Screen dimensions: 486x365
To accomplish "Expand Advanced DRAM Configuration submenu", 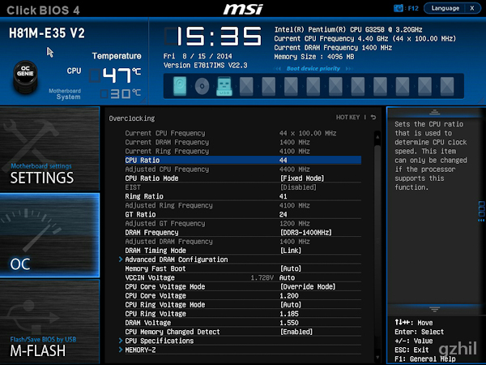I will (177, 260).
